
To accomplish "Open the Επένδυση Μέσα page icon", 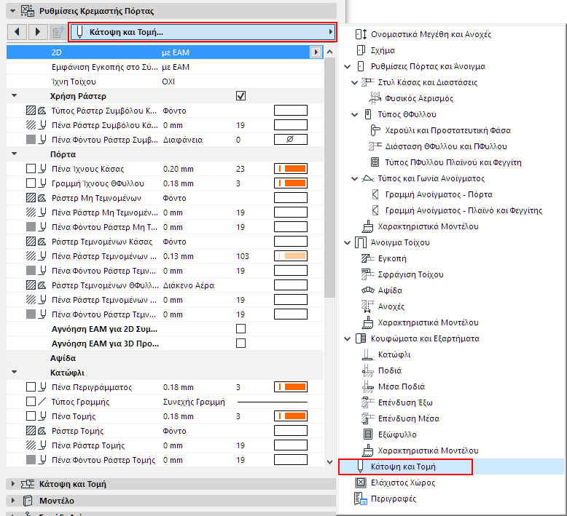I will [x=367, y=418].
